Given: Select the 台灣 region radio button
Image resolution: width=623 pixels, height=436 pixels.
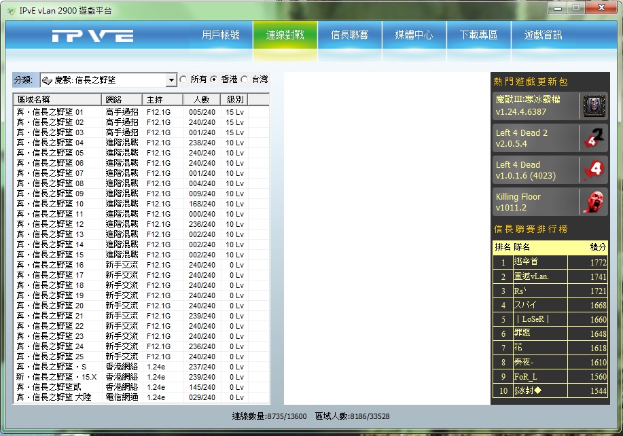Looking at the screenshot, I should (245, 79).
